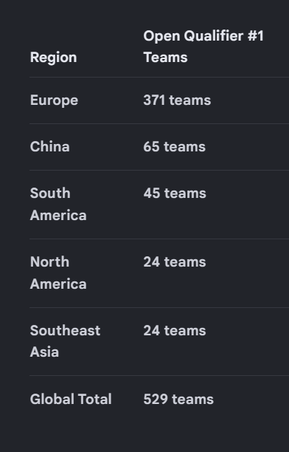Click 24 teams in North America row
The height and width of the screenshot is (452, 289).
pyautogui.click(x=175, y=262)
